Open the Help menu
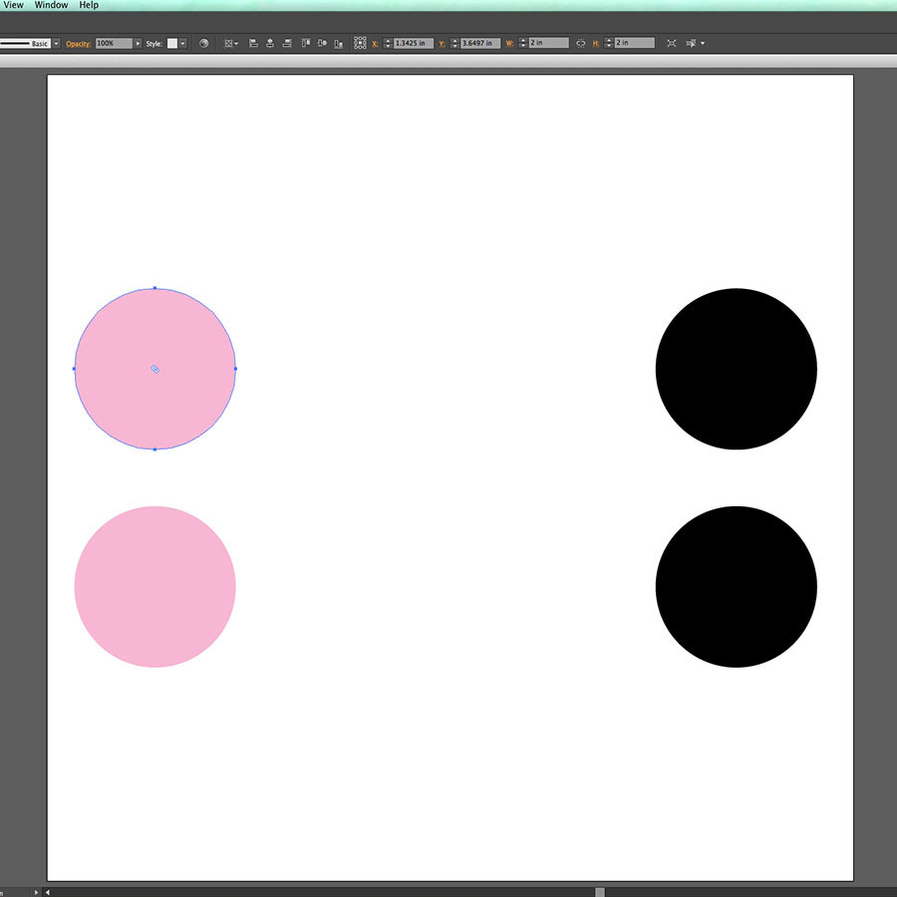 [x=89, y=5]
